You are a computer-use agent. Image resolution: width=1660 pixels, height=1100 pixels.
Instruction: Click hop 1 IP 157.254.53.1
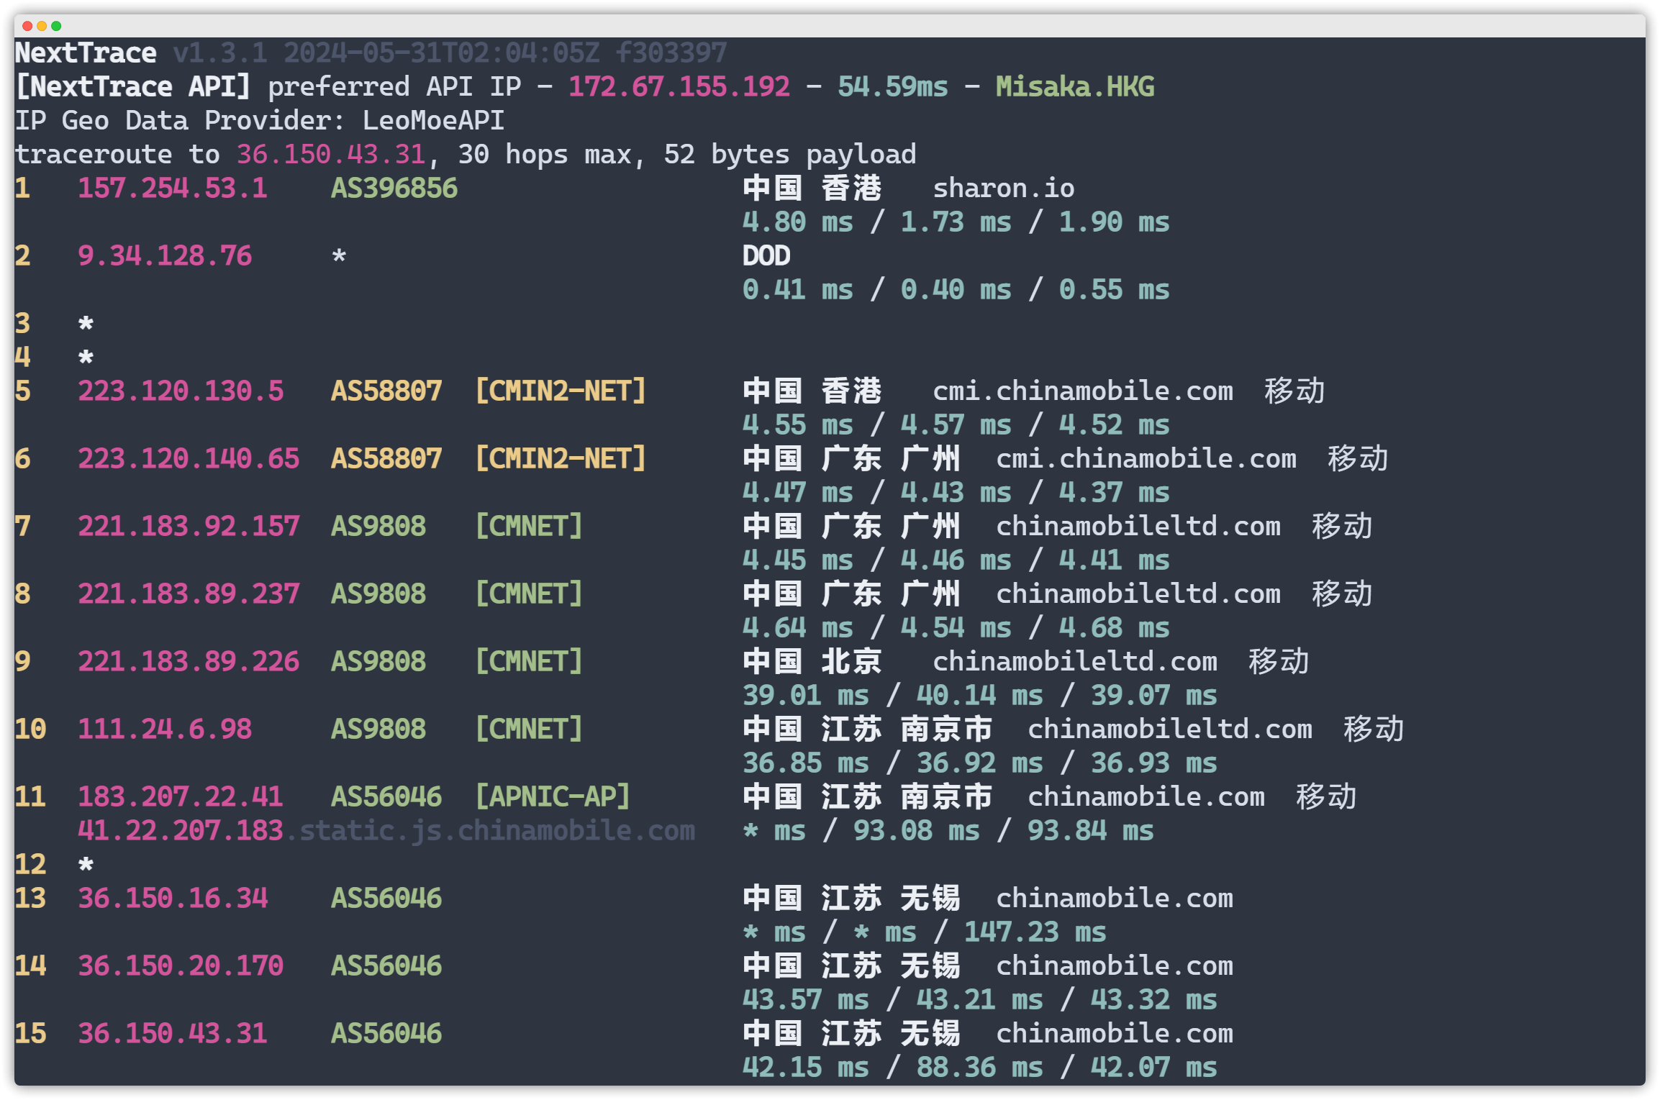[x=173, y=188]
